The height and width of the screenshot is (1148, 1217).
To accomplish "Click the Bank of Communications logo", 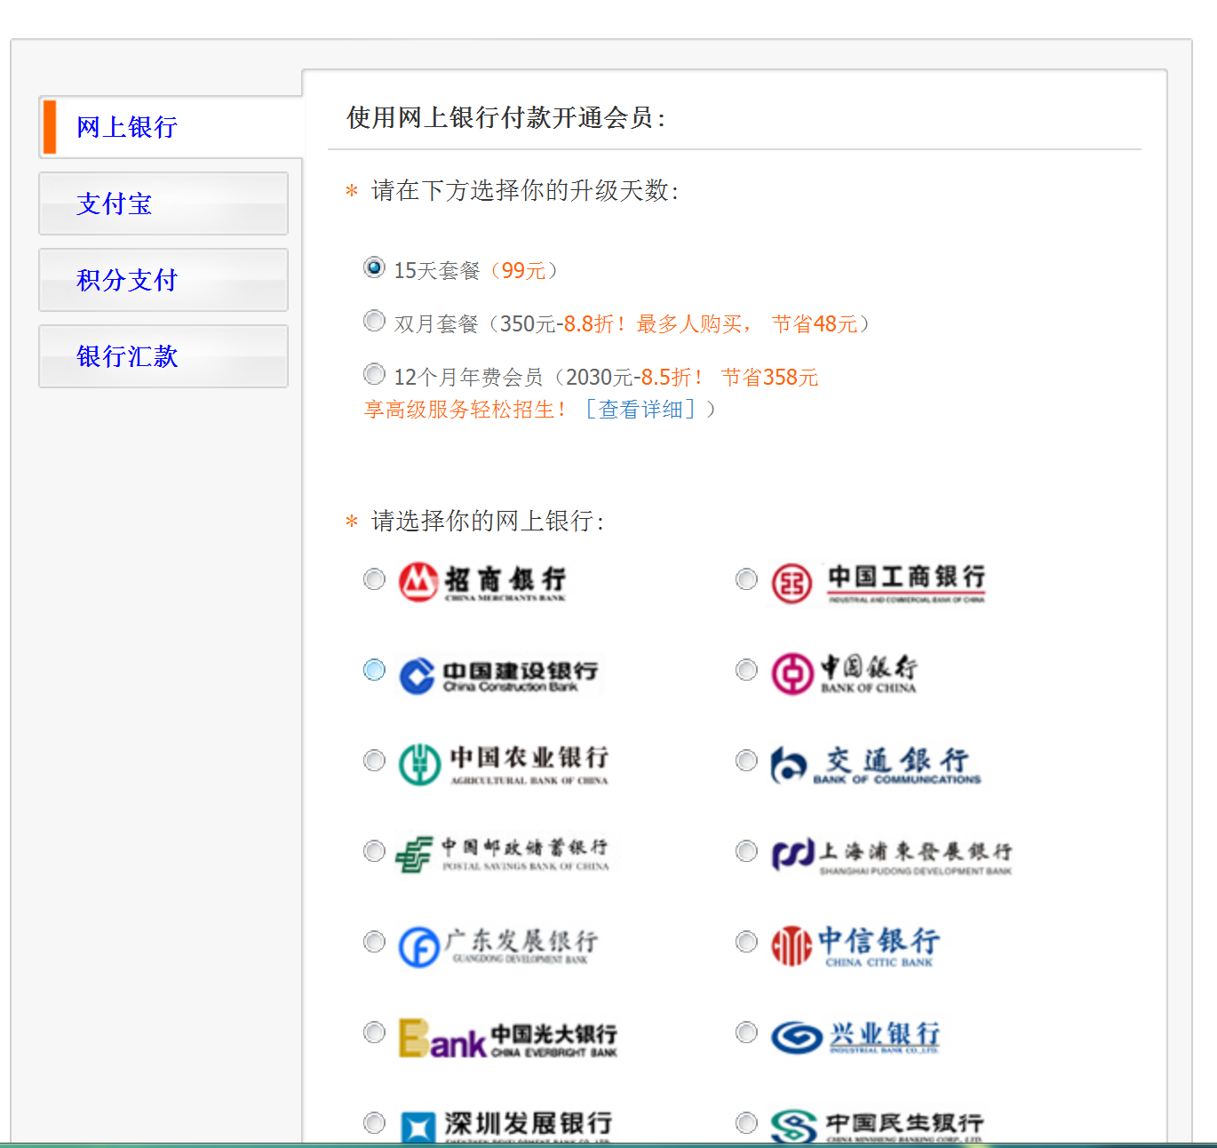I will [876, 765].
